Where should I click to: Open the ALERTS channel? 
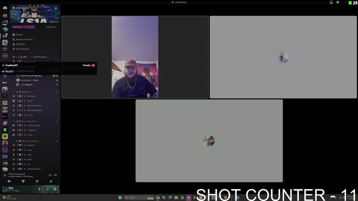(x=34, y=115)
